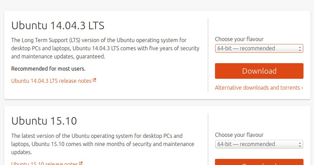This screenshot has height=165, width=314.
Task: Click the dotted divider in the 14.04.3 card
Action: tap(208, 54)
